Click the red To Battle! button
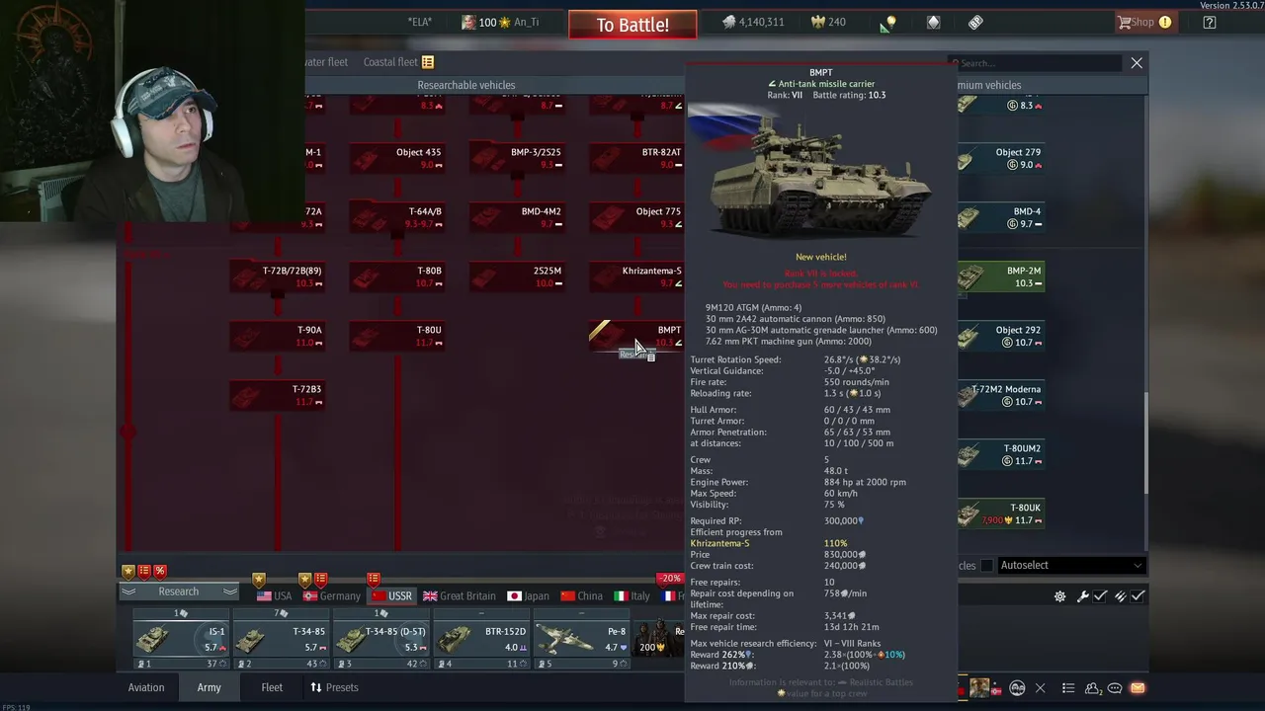This screenshot has width=1265, height=711. [632, 25]
